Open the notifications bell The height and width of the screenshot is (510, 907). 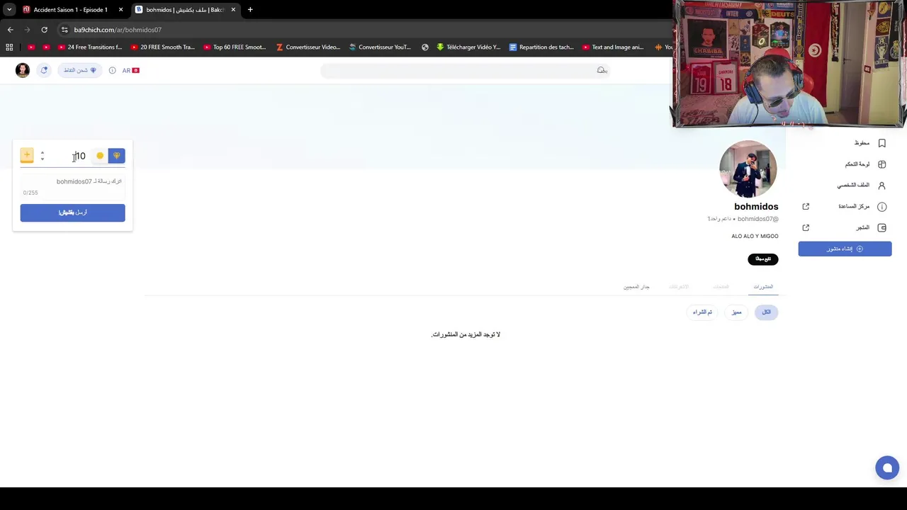[x=44, y=70]
